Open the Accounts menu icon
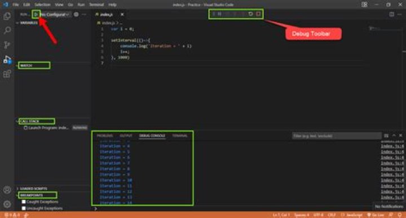This screenshot has height=218, width=406. coord(7,190)
